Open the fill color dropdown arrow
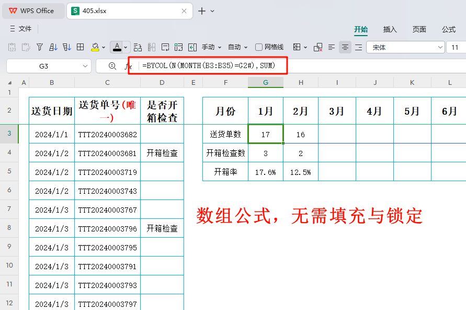Image resolution: width=466 pixels, height=310 pixels. point(104,47)
